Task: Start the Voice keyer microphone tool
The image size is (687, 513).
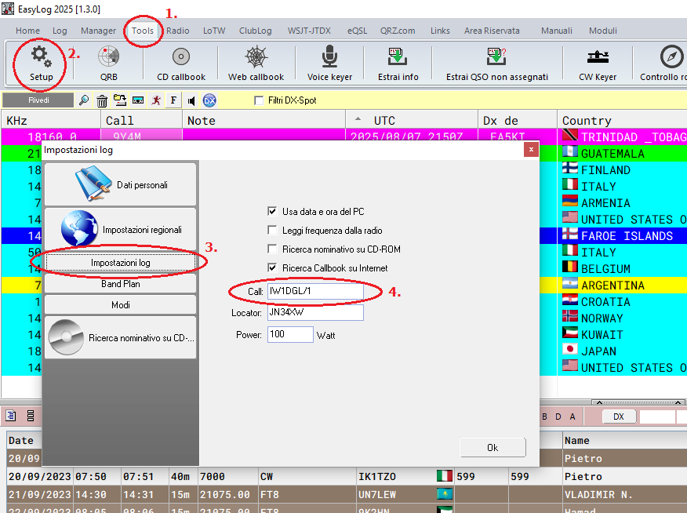Action: pyautogui.click(x=329, y=64)
